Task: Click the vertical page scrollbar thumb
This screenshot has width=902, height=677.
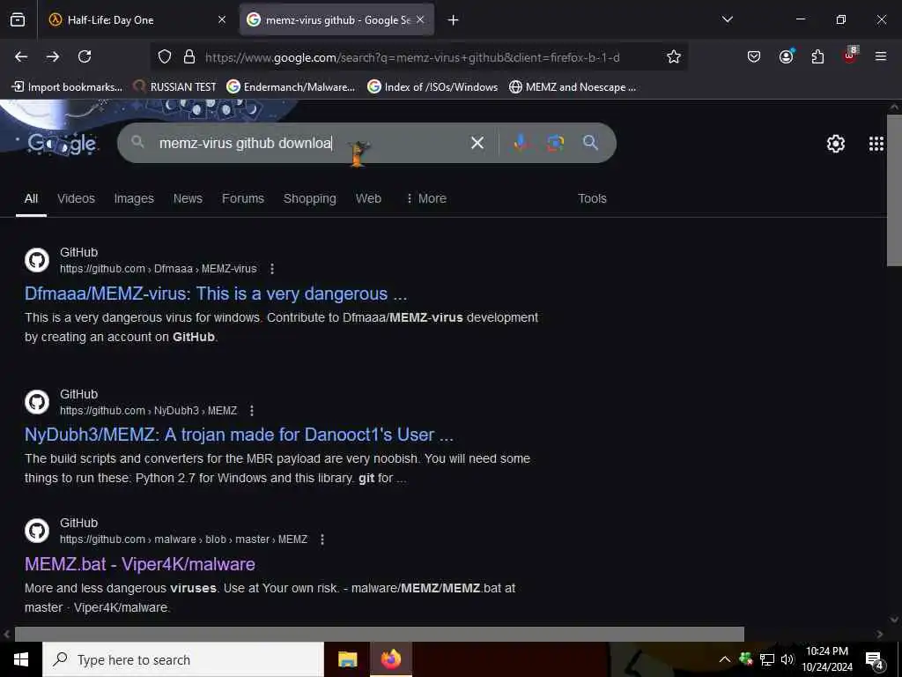Action: pyautogui.click(x=894, y=190)
